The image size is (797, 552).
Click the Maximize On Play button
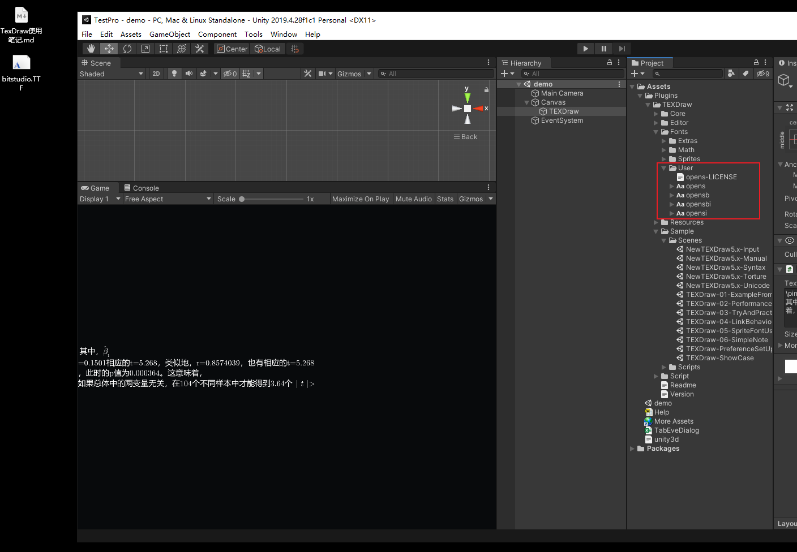pyautogui.click(x=361, y=199)
